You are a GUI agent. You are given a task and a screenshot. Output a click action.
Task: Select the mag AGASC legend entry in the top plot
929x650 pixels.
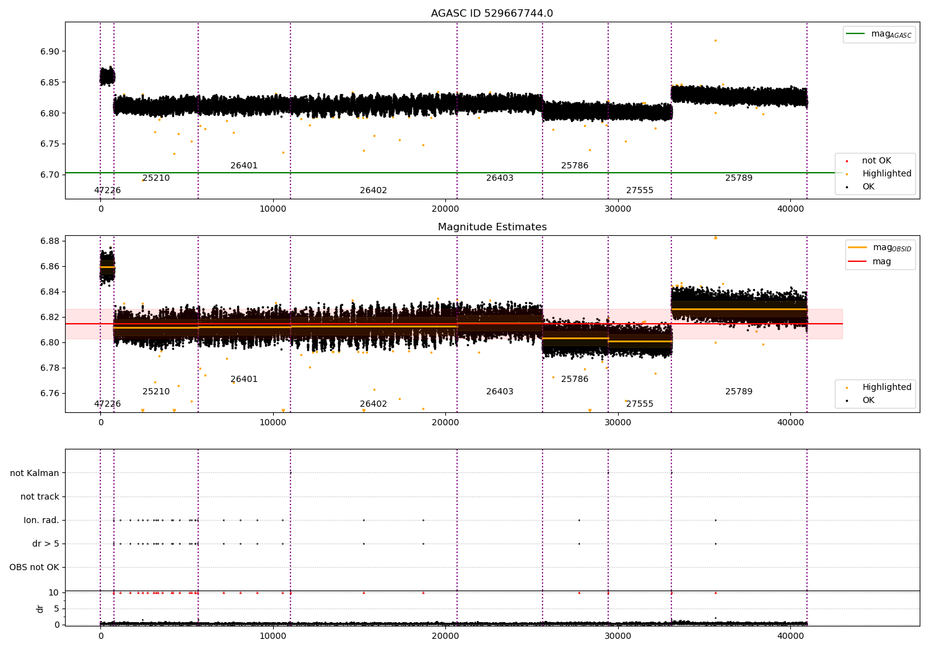(x=879, y=34)
